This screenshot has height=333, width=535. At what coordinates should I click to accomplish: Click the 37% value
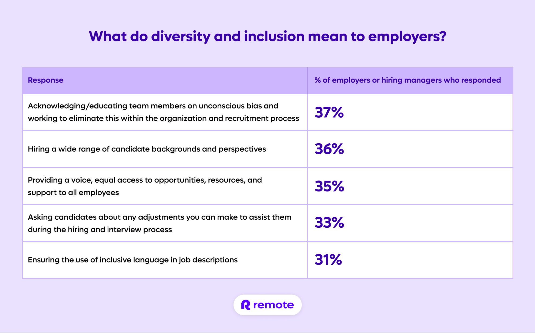[329, 112]
